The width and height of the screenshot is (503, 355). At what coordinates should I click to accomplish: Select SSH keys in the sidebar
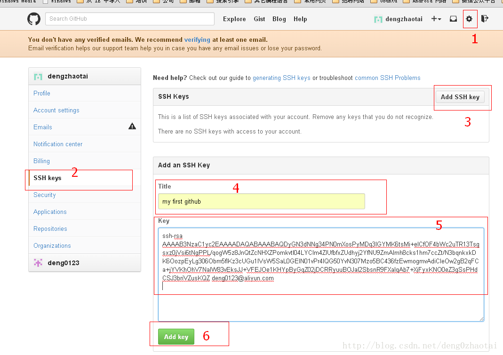[x=85, y=178]
